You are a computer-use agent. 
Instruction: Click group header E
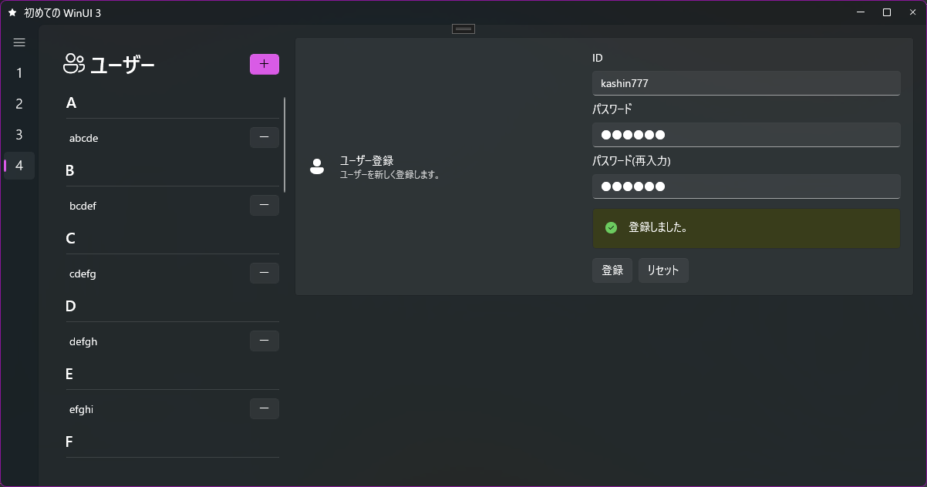[69, 374]
